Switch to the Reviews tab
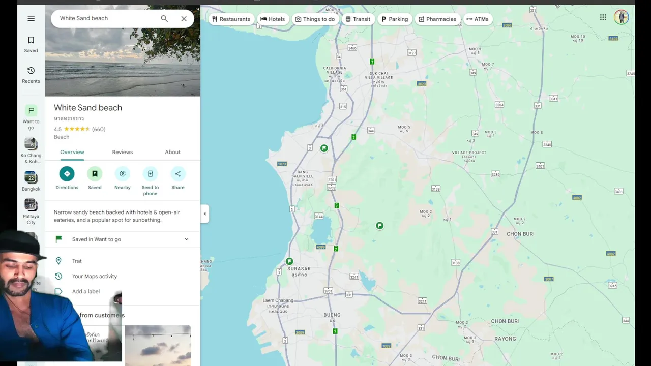651x366 pixels. click(123, 152)
